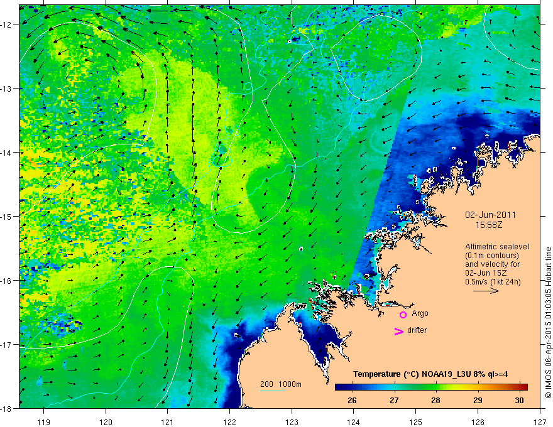Click the 'drifter' legend label
Viewport: 553px width, 427px height.
(417, 330)
